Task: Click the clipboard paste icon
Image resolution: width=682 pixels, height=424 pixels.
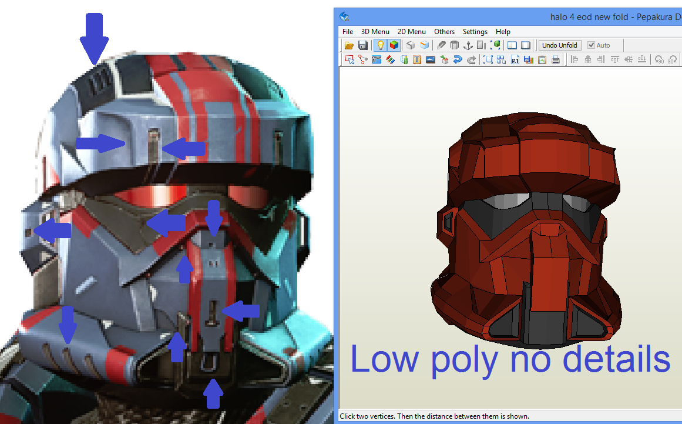Action: pyautogui.click(x=542, y=59)
